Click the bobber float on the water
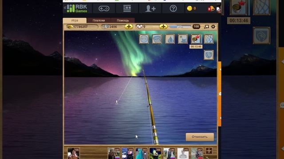 (x=117, y=102)
